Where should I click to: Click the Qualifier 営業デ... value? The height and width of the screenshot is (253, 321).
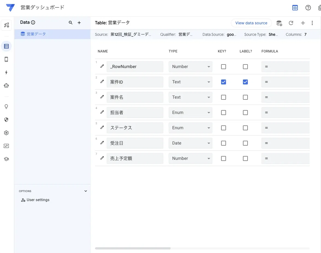point(185,34)
